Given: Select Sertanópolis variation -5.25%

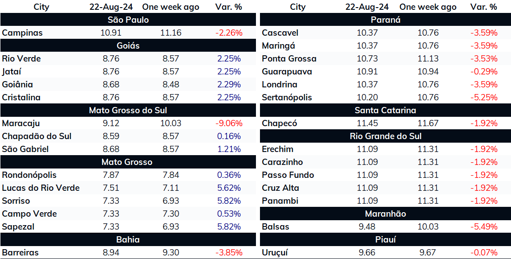Looking at the screenshot, I should click(484, 98).
